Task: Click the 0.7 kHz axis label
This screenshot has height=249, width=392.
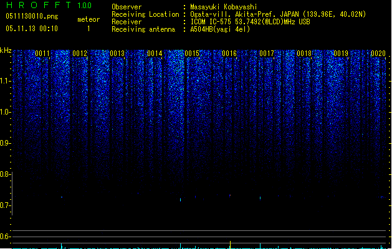Action: tap(5, 205)
